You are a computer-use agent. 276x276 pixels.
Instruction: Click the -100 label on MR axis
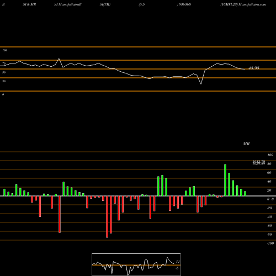click(270, 243)
